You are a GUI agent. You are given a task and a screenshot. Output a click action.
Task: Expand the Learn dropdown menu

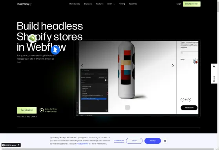pyautogui.click(x=111, y=4)
